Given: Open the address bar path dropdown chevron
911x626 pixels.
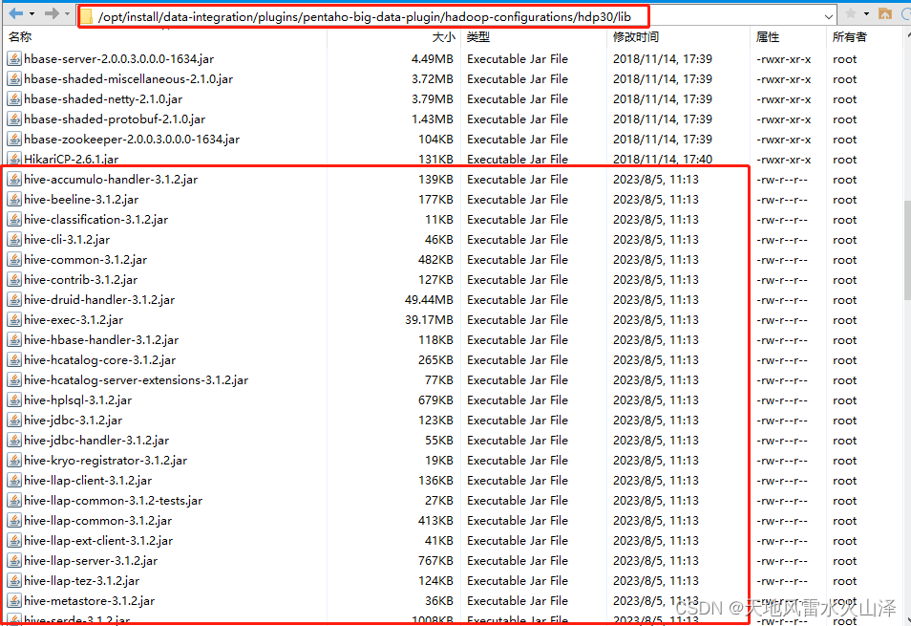Looking at the screenshot, I should [x=829, y=13].
